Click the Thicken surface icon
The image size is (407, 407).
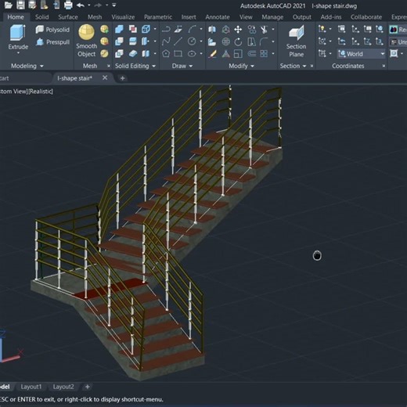(x=133, y=54)
